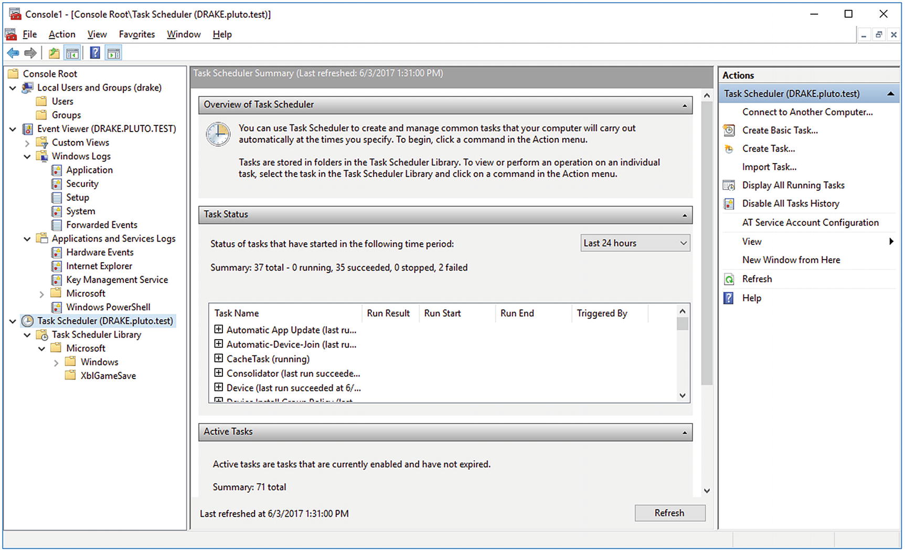Click the Local Users and Groups icon
Image resolution: width=905 pixels, height=552 pixels.
point(27,88)
